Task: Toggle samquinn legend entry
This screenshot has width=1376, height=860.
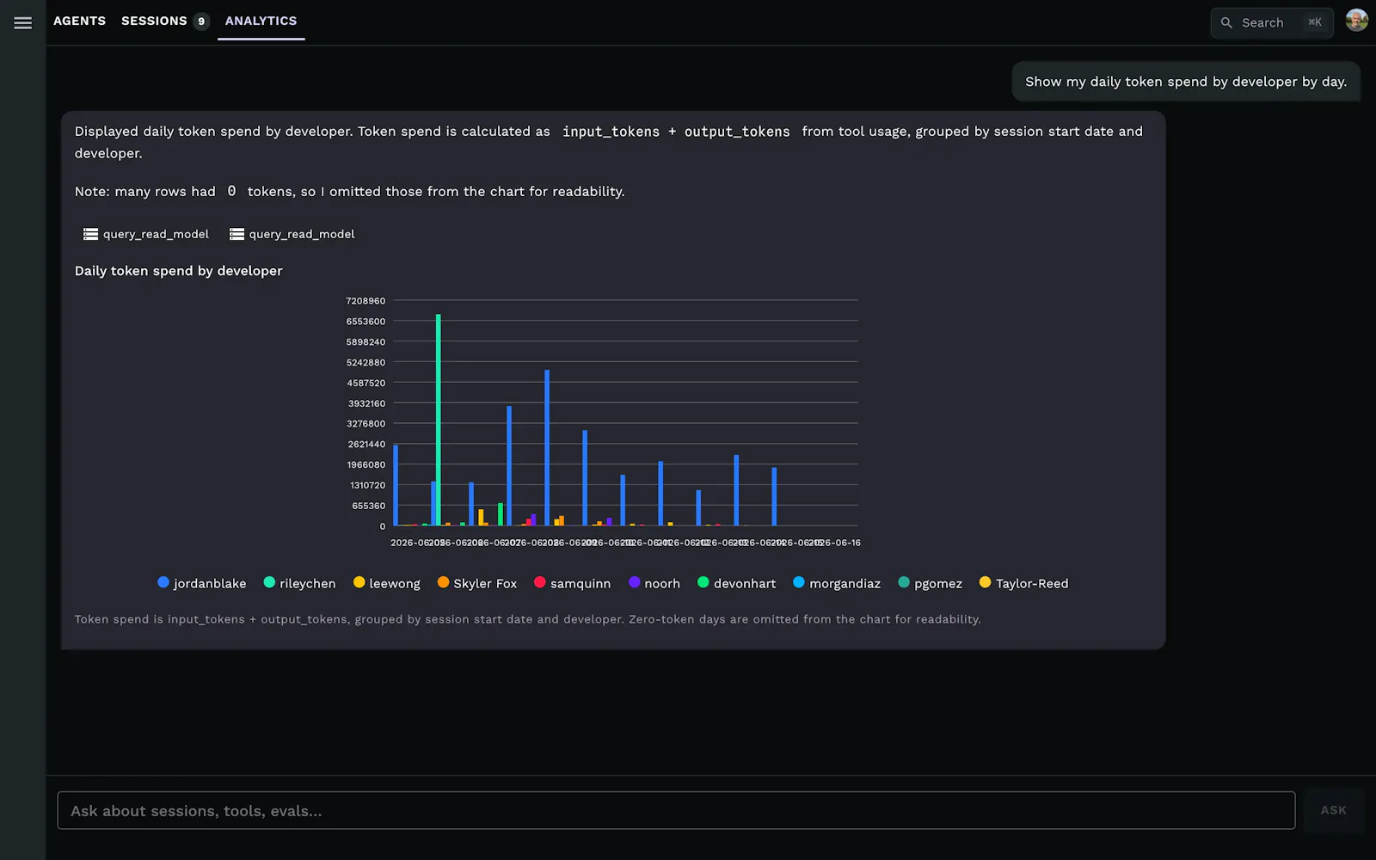Action: pyautogui.click(x=573, y=583)
